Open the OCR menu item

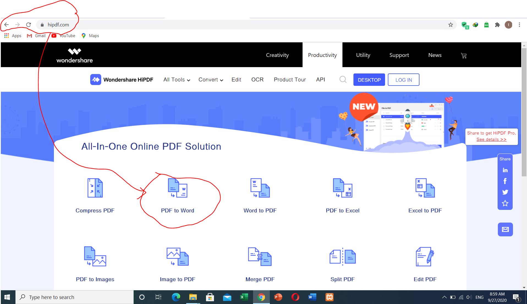[x=257, y=80]
